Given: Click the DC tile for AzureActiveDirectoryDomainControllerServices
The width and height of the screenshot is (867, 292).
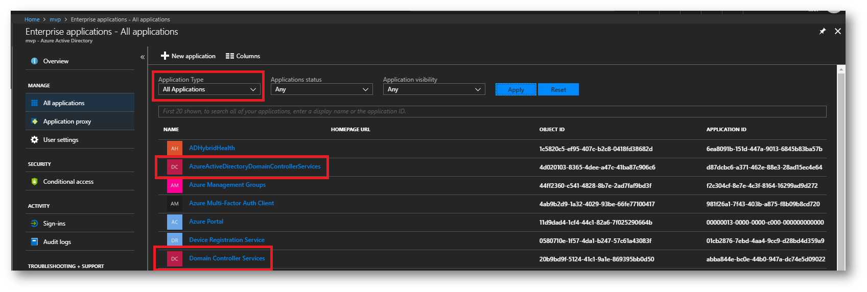Looking at the screenshot, I should pyautogui.click(x=175, y=167).
